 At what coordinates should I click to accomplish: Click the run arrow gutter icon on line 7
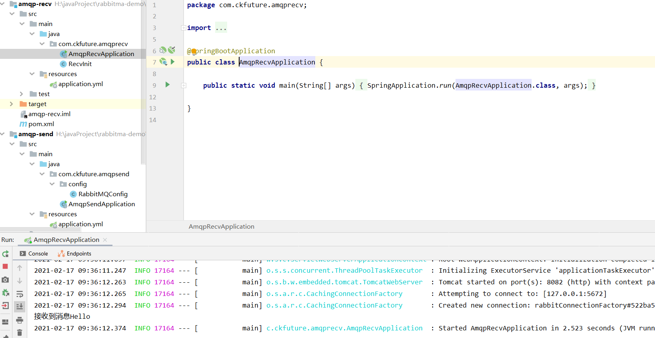click(x=173, y=62)
